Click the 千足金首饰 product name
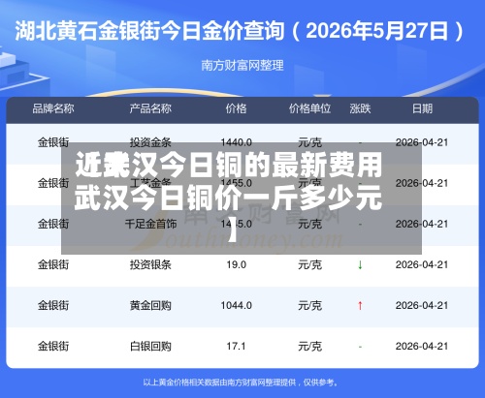 150,224
